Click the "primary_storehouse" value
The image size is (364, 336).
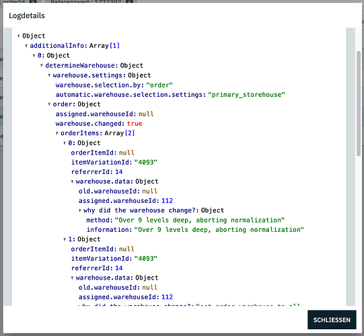(x=246, y=95)
